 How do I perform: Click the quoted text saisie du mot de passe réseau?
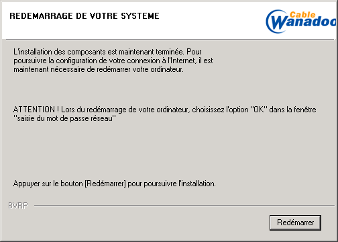tap(65, 118)
